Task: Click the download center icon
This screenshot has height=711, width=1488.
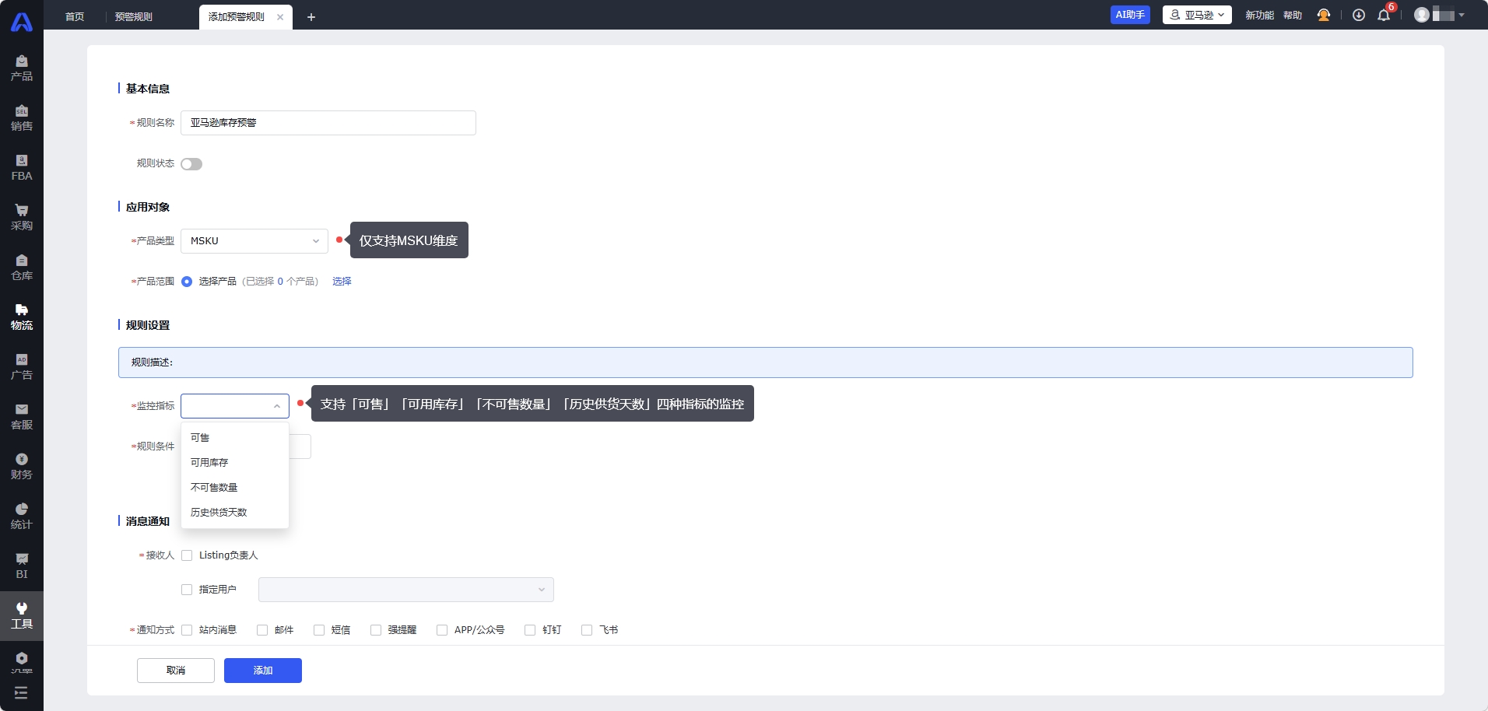Action: pyautogui.click(x=1359, y=16)
